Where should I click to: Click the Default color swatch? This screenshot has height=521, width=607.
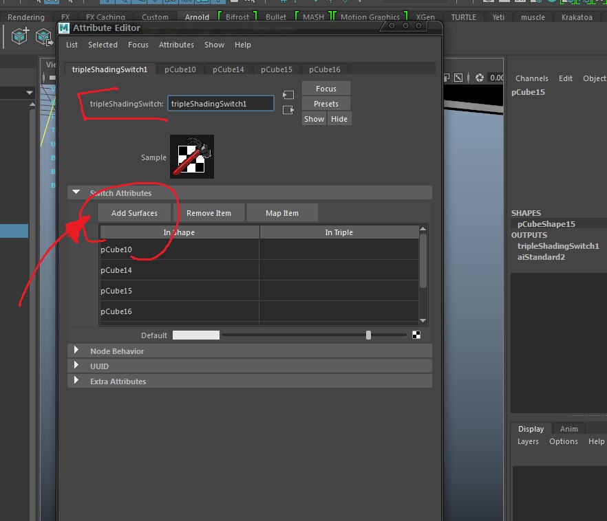click(196, 335)
